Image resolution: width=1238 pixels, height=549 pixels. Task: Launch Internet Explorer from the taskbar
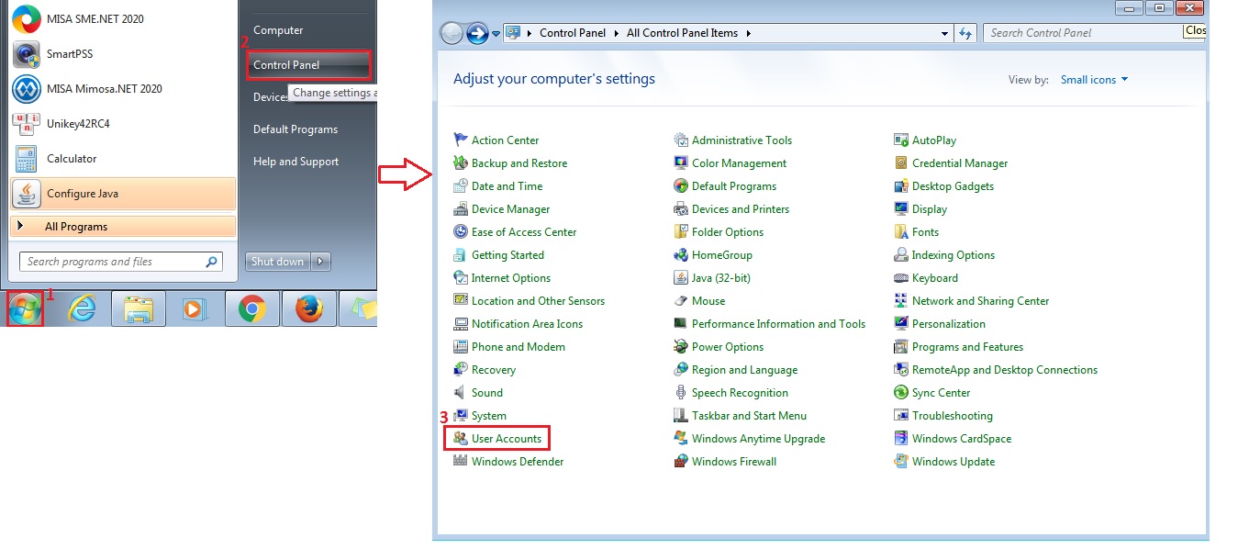pyautogui.click(x=83, y=309)
